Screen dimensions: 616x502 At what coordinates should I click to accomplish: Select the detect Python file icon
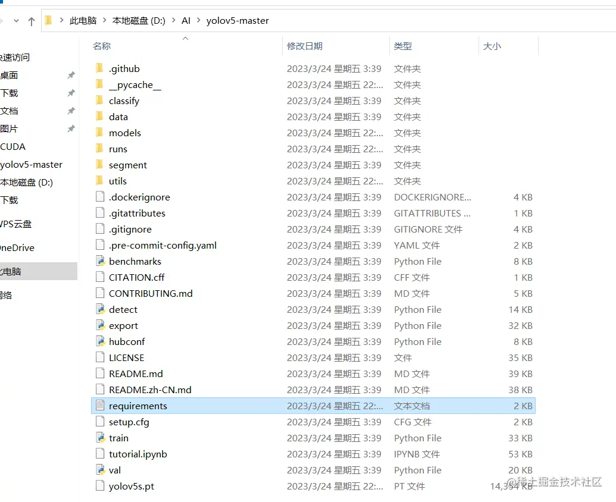(x=100, y=310)
